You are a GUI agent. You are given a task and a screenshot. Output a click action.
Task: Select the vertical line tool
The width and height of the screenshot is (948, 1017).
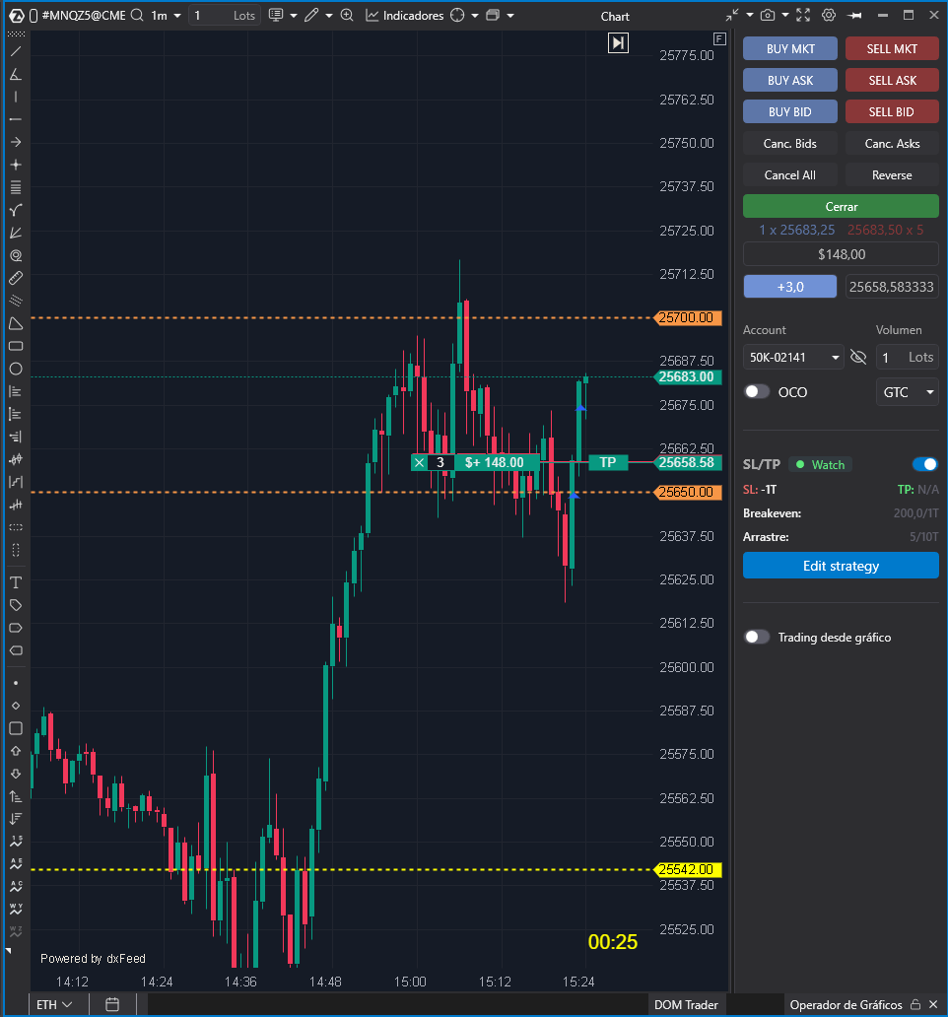tap(16, 97)
